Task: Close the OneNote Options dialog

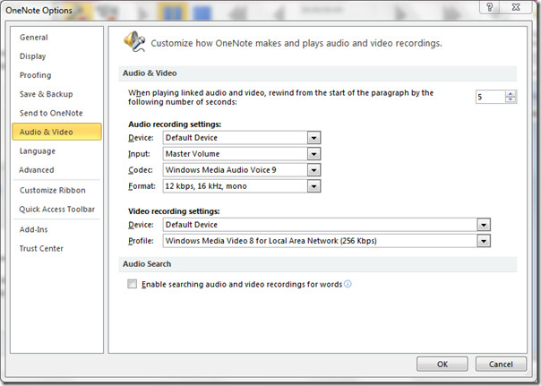Action: click(x=516, y=7)
